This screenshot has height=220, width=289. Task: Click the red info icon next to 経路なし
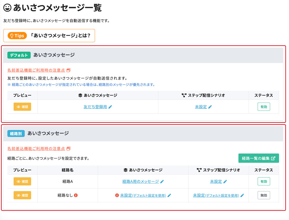[x=76, y=195]
